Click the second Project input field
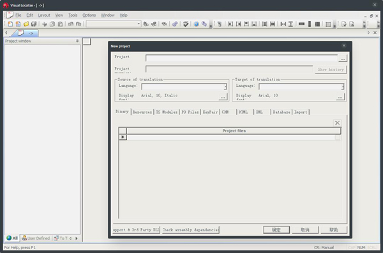This screenshot has width=383, height=253. pyautogui.click(x=229, y=69)
